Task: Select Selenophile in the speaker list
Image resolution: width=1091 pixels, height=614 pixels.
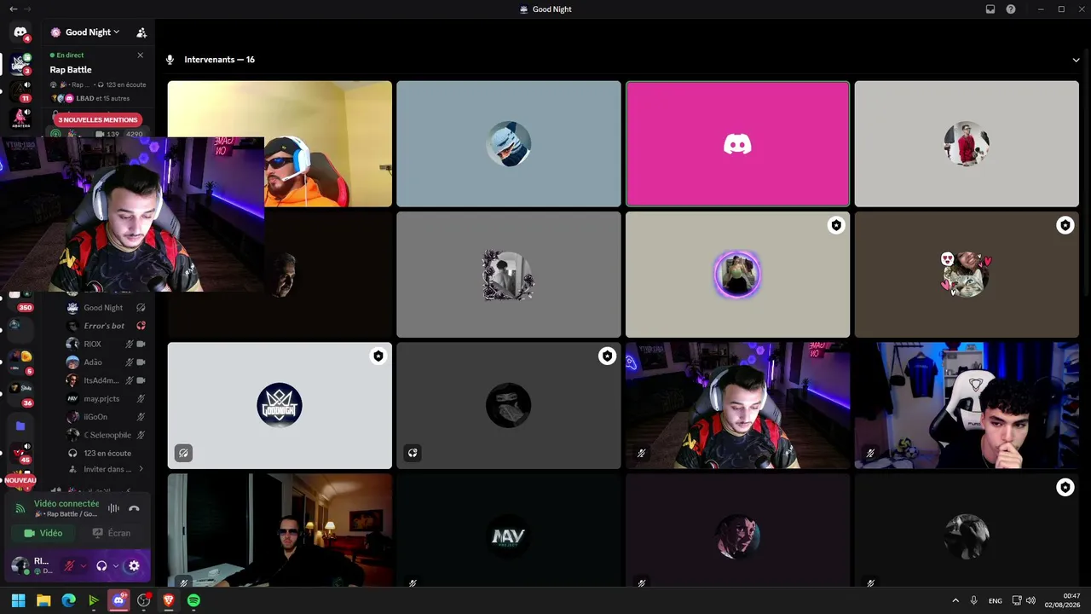Action: tap(106, 435)
